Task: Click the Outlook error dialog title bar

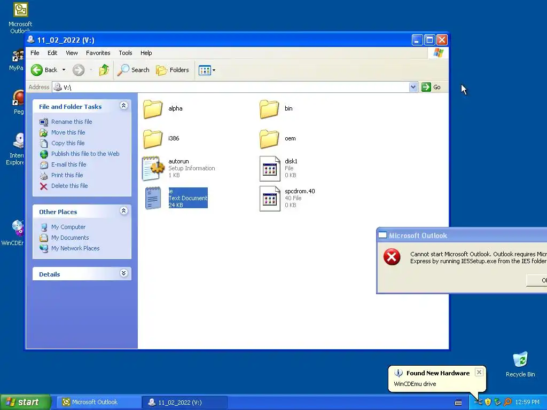Action: pyautogui.click(x=462, y=235)
